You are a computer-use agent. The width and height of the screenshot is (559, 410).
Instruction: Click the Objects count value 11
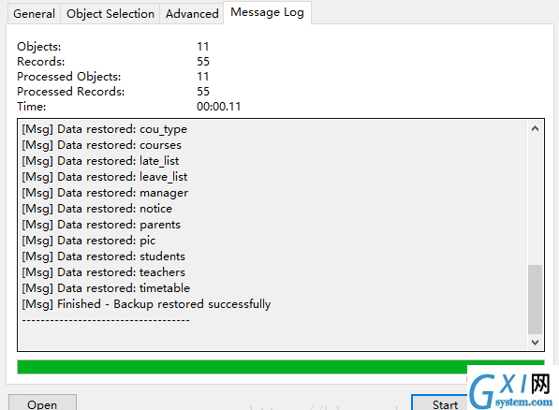(203, 47)
